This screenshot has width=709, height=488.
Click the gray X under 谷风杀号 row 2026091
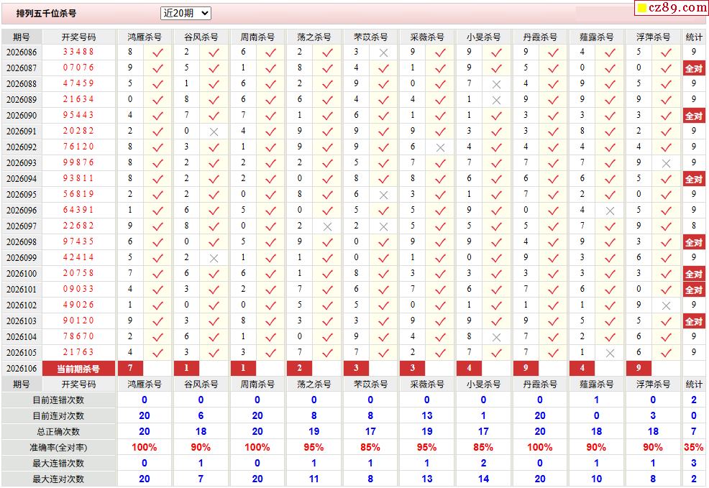[x=214, y=132]
